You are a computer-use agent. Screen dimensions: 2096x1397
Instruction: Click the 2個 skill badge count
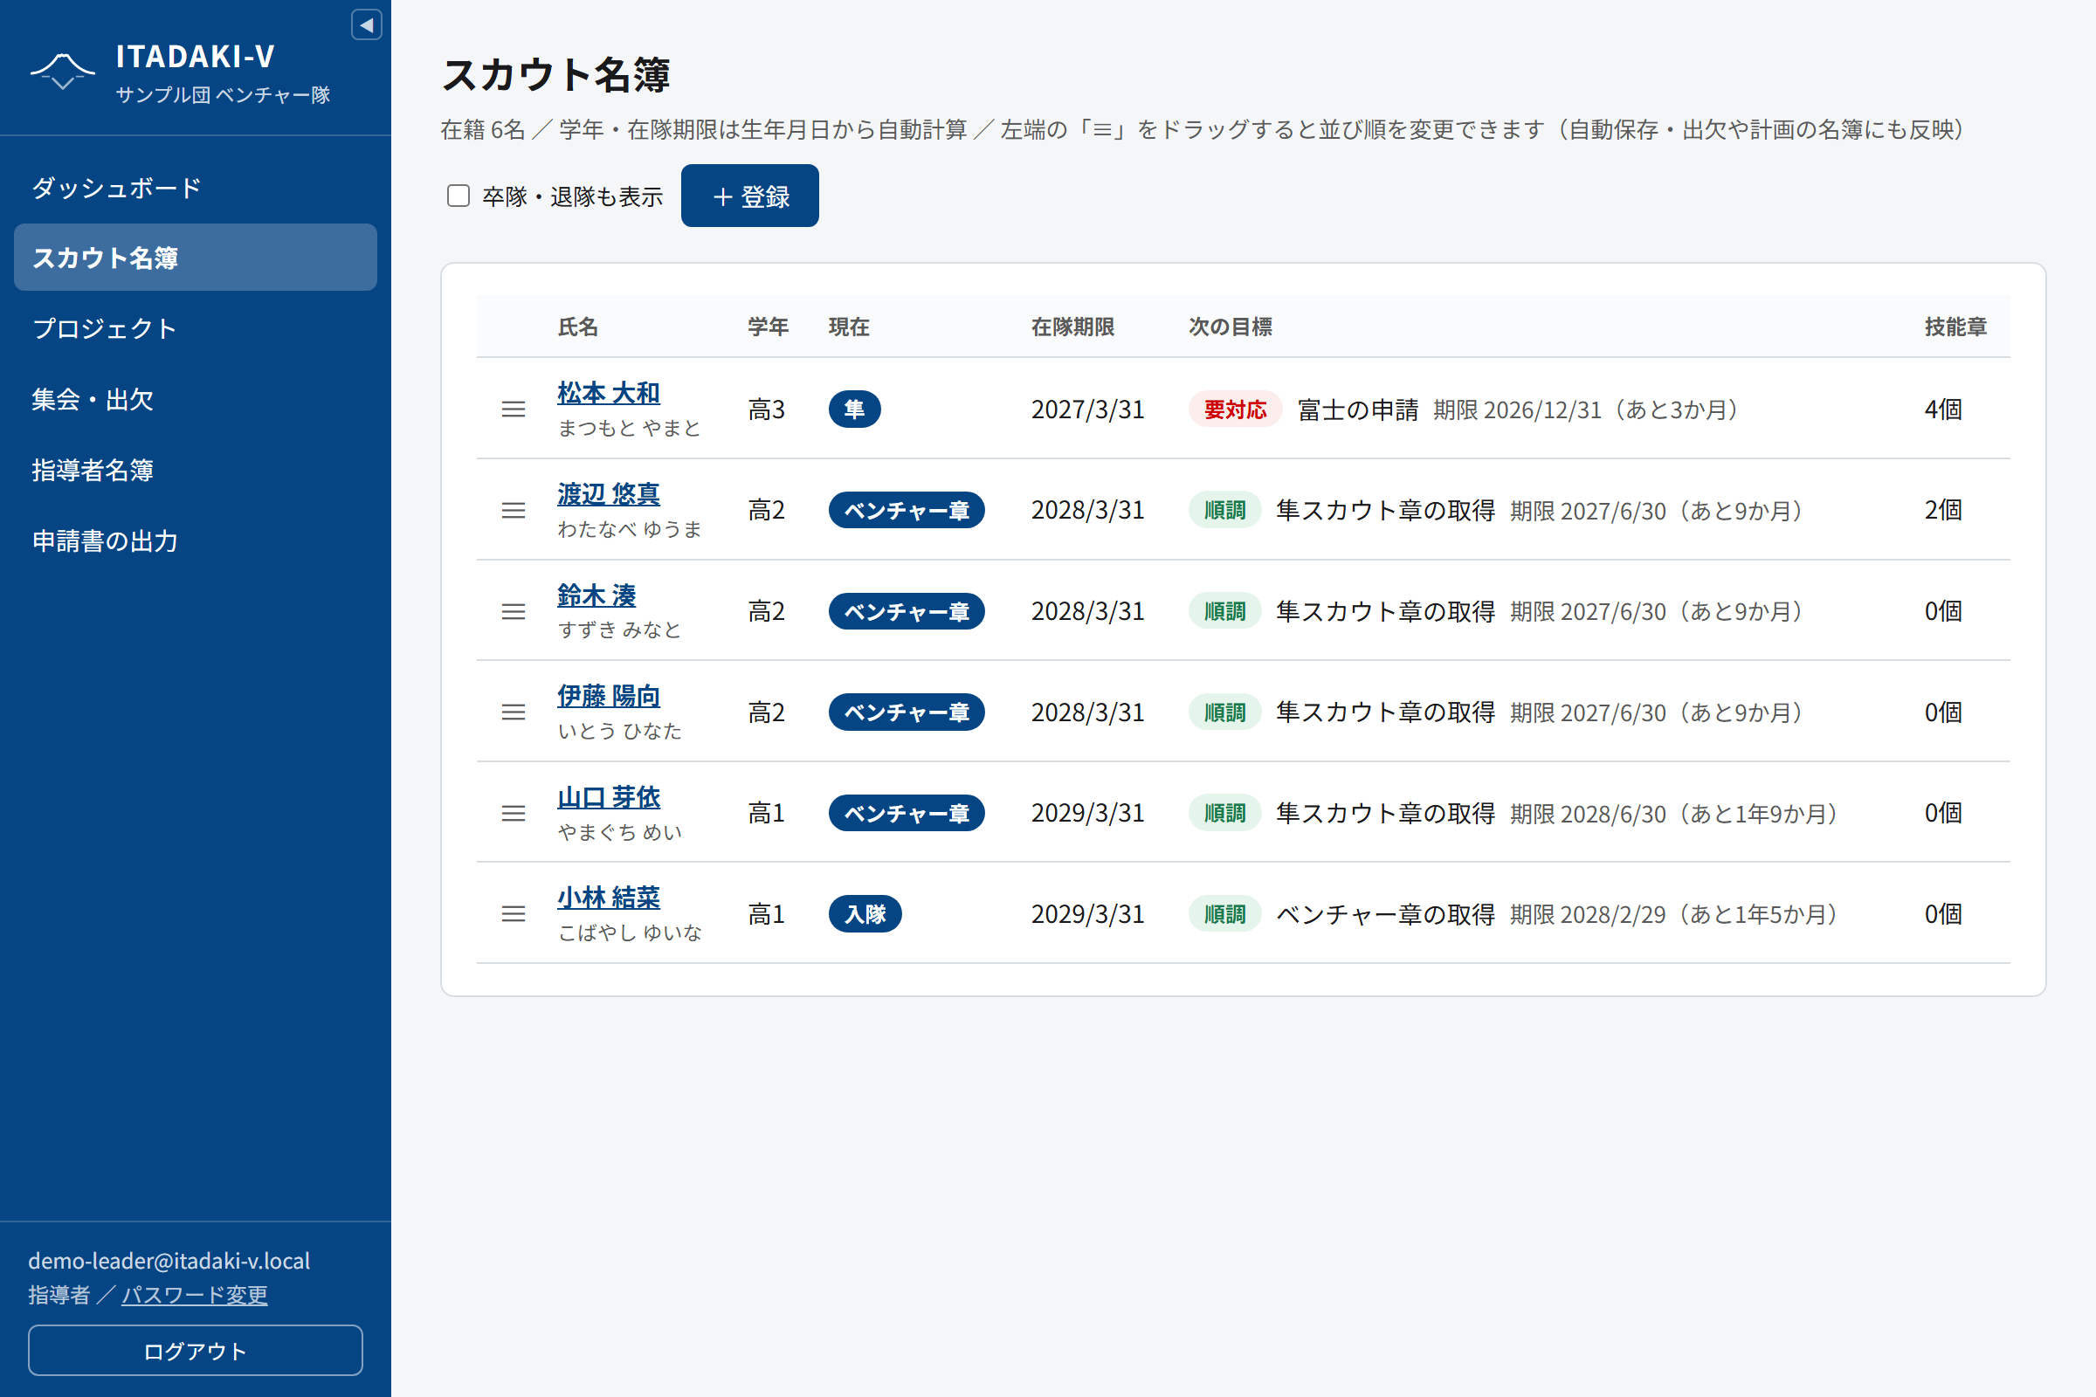click(1942, 510)
